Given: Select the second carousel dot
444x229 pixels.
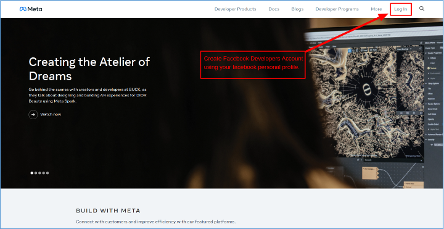Looking at the screenshot, I should click(36, 173).
